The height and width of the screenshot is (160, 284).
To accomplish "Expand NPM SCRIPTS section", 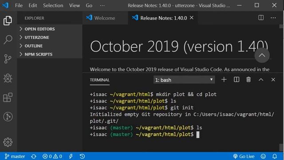I will 50,54.
